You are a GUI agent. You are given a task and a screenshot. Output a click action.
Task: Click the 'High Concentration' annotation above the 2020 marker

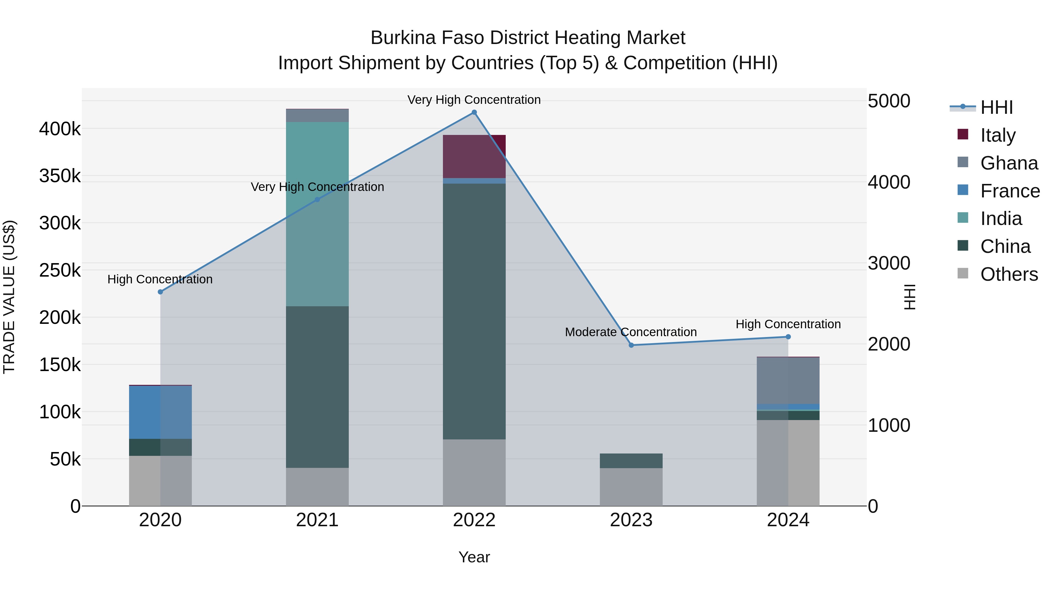[x=160, y=280]
